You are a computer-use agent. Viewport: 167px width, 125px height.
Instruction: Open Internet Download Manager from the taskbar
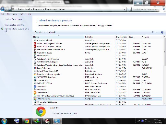point(37,121)
